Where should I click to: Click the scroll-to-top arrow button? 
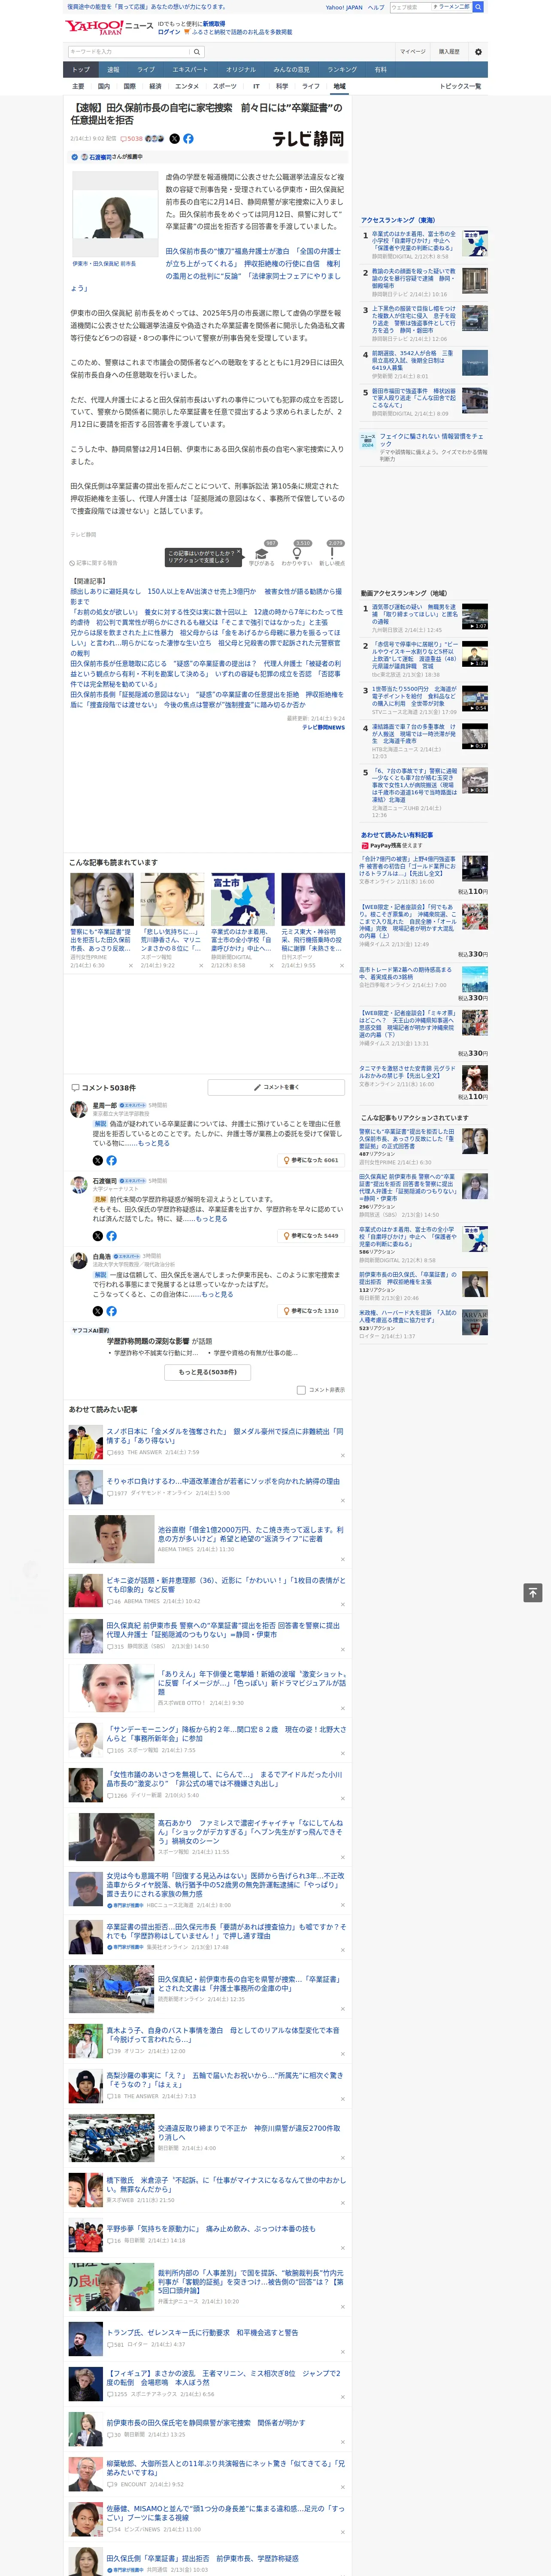pos(533,1592)
